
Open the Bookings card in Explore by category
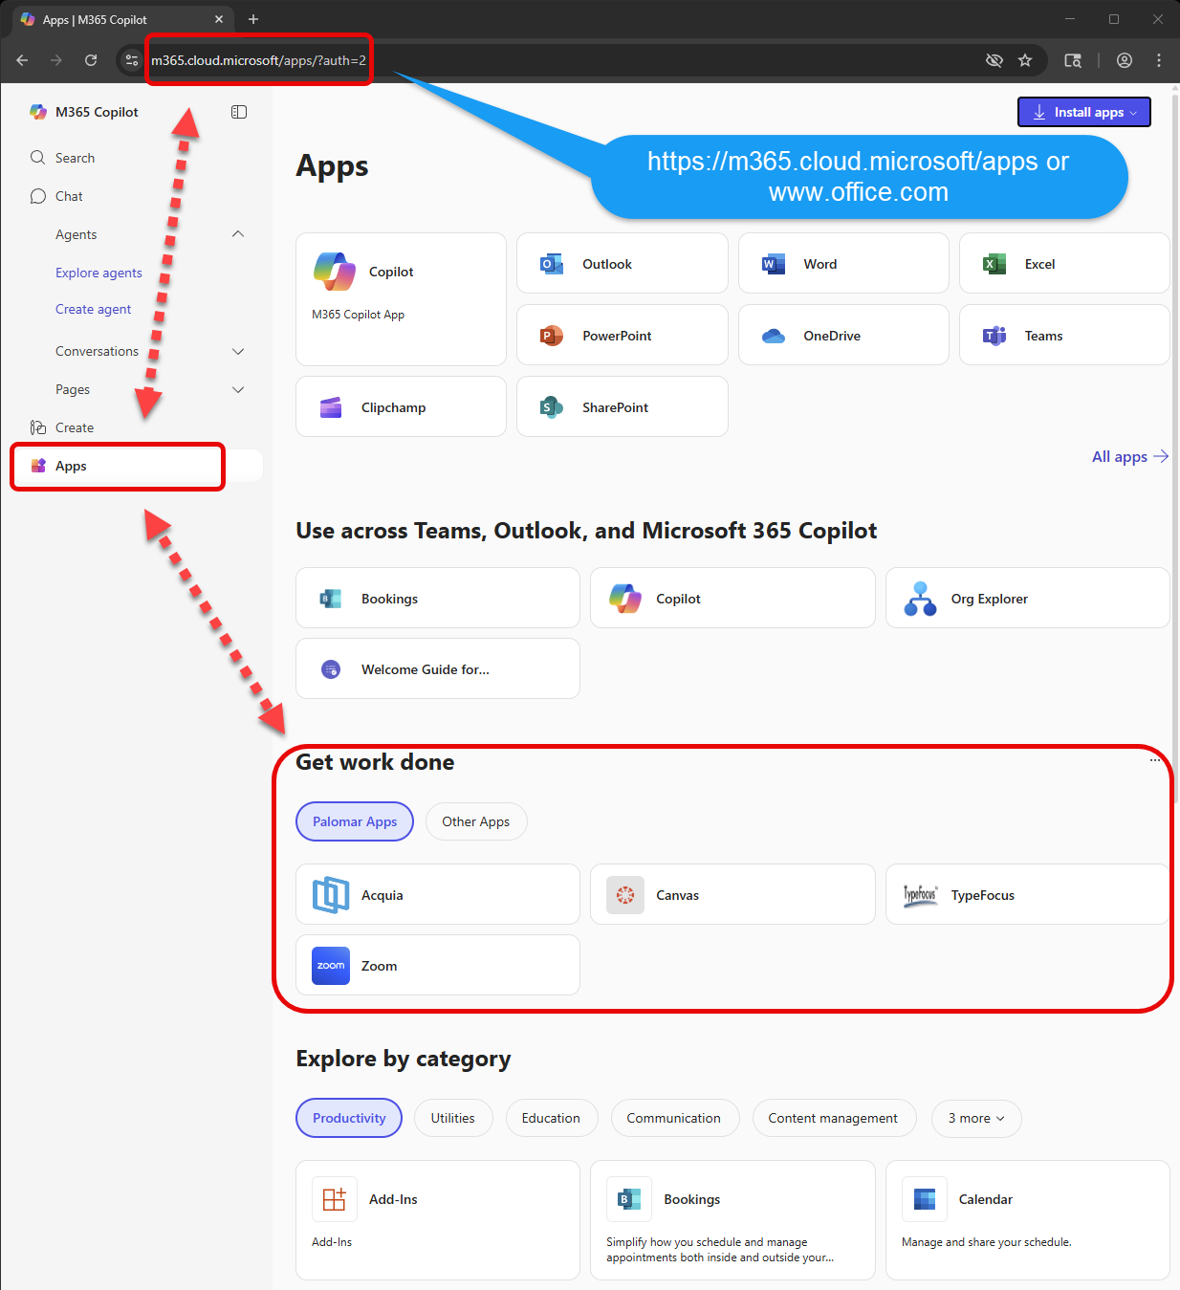click(x=732, y=1220)
